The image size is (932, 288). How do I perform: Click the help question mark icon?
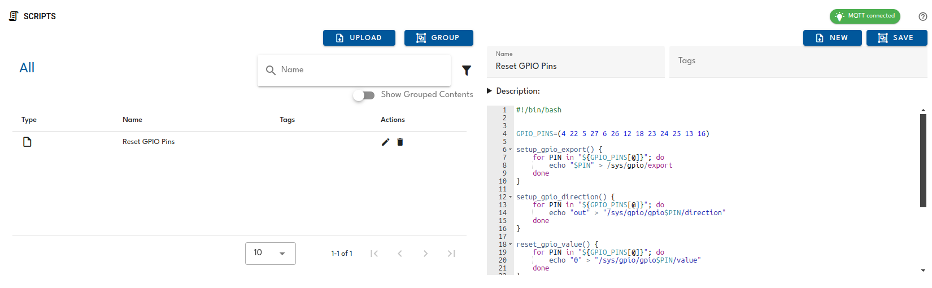click(x=922, y=16)
